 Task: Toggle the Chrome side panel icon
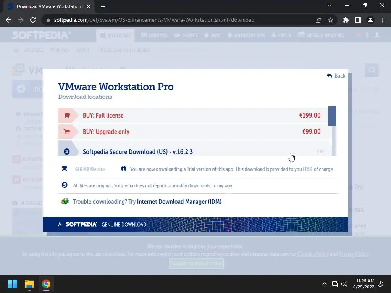point(358,20)
